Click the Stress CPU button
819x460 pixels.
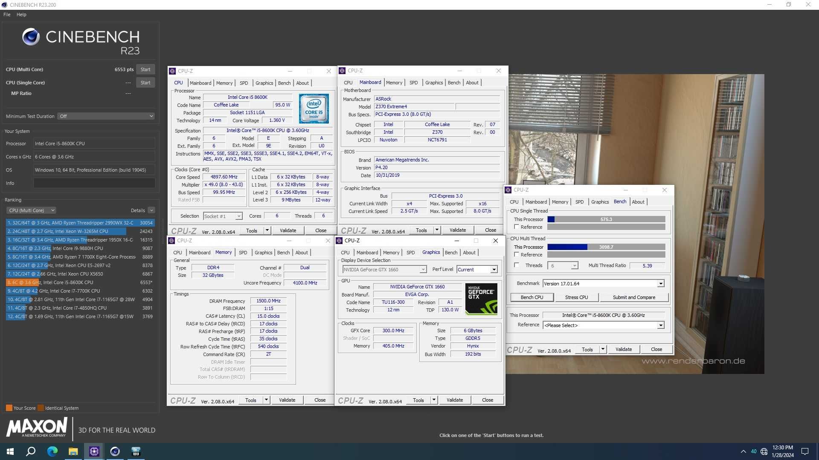coord(576,297)
